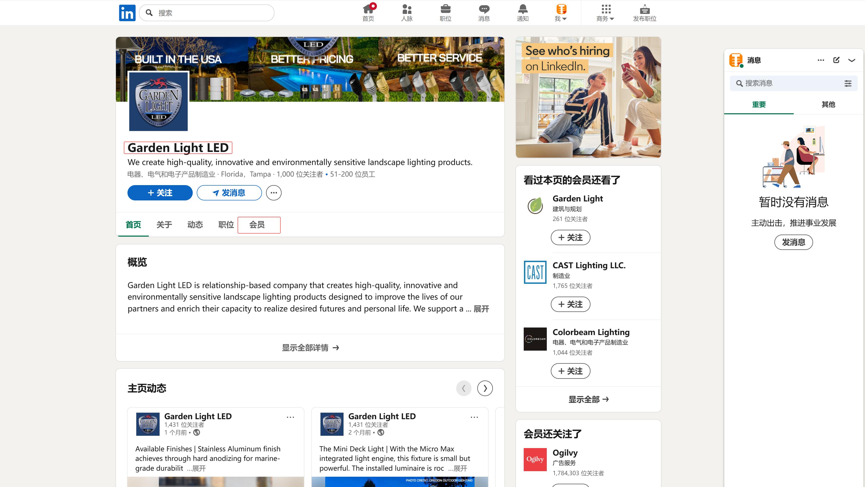Image resolution: width=865 pixels, height=487 pixels.
Task: Open the See who's hiring ad
Action: click(588, 97)
